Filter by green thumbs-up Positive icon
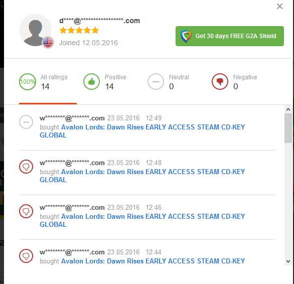Image resolution: width=294 pixels, height=284 pixels. tap(91, 82)
